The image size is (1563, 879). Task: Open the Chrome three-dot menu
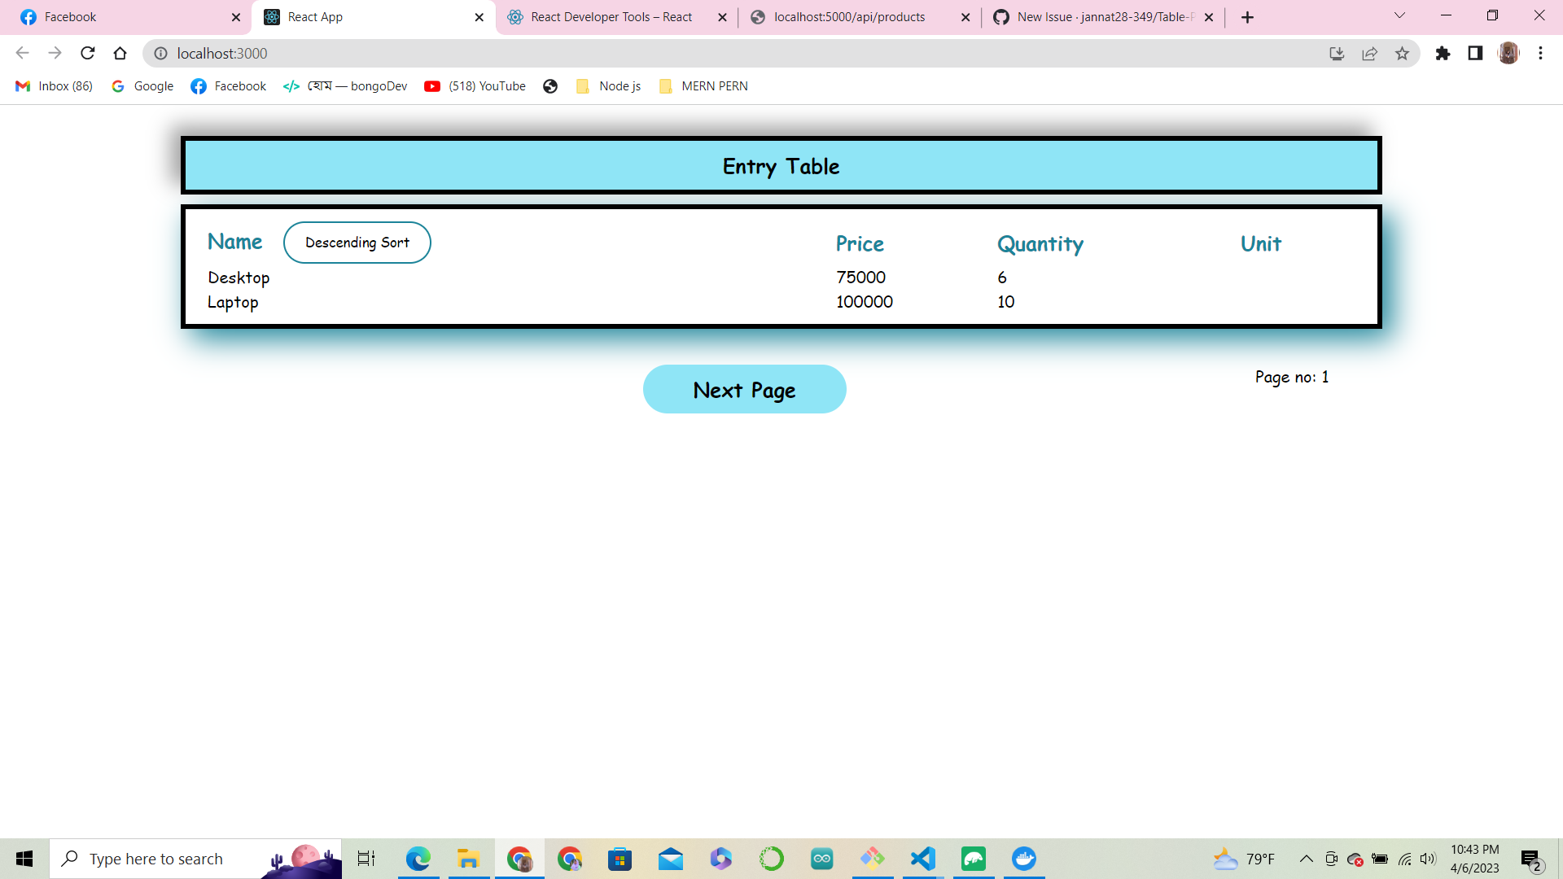[x=1540, y=54]
